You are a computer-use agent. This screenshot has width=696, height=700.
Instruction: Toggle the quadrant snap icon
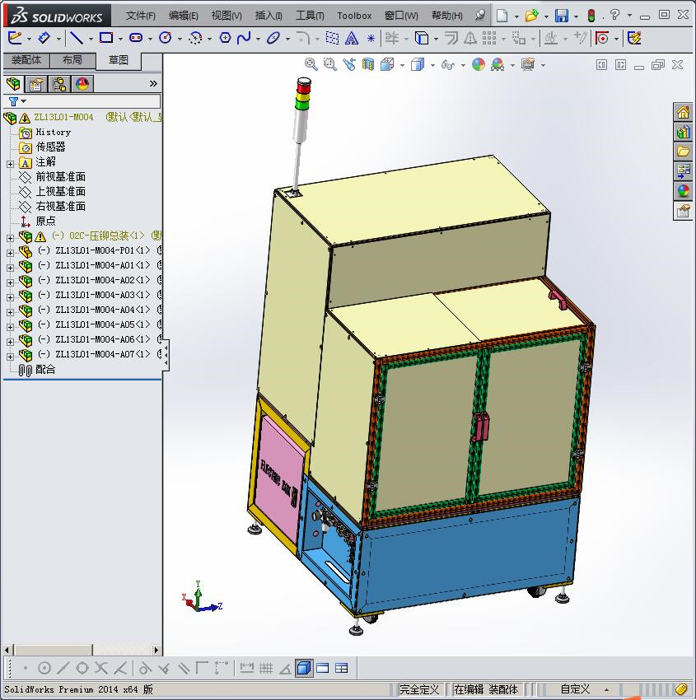82,669
